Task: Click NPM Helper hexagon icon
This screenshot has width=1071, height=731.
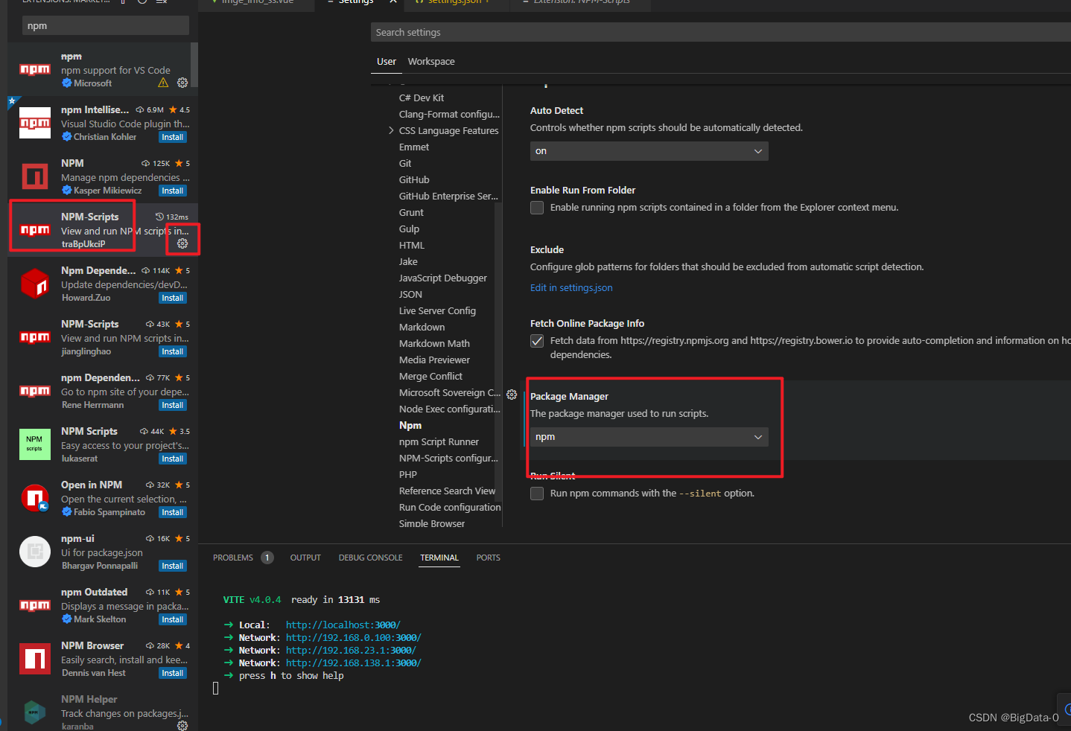Action: click(35, 712)
